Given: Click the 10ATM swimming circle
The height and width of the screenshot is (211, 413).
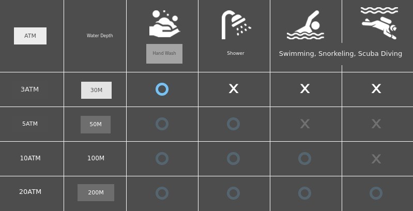Looking at the screenshot, I should coord(304,159).
